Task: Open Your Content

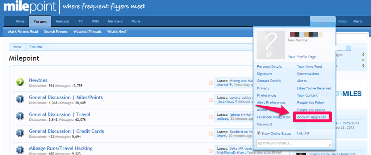Action: click(x=307, y=96)
